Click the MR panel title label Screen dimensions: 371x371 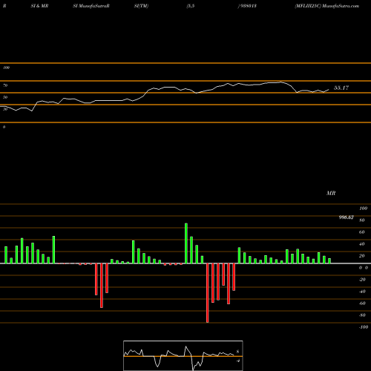[331, 193]
